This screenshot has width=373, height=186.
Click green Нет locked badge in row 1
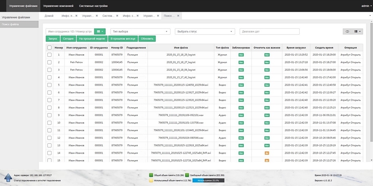pyautogui.click(x=241, y=55)
